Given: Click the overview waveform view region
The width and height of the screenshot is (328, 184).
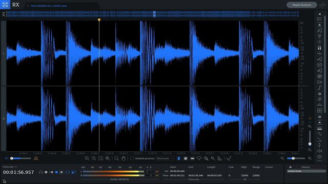Looking at the screenshot, I should coord(154,14).
